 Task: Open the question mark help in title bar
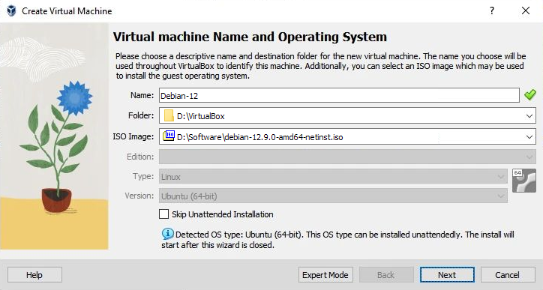pos(492,10)
